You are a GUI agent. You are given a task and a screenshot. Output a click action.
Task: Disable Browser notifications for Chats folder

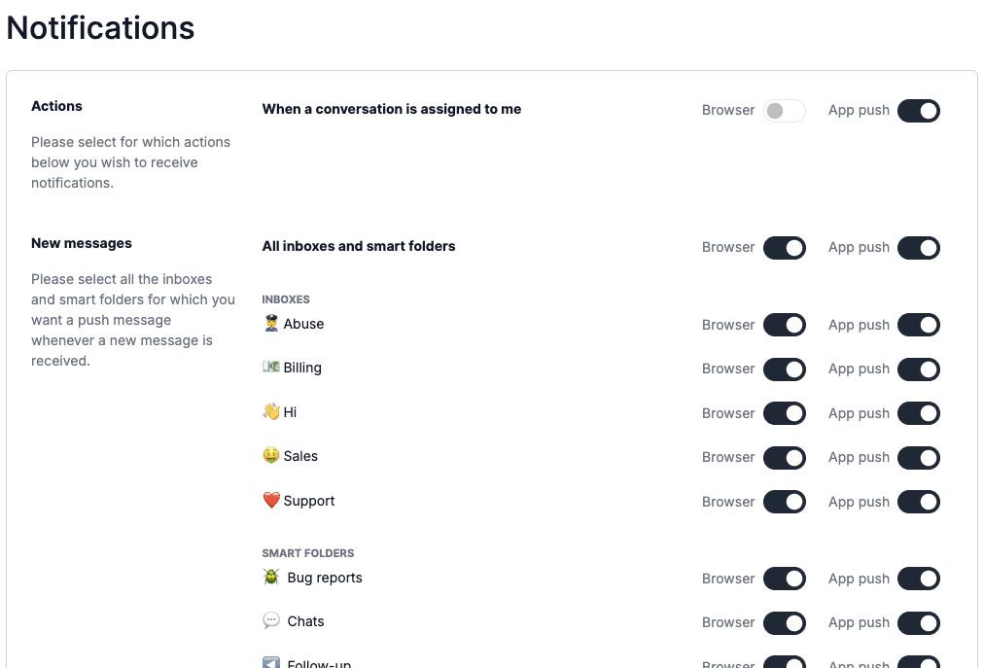pyautogui.click(x=784, y=622)
